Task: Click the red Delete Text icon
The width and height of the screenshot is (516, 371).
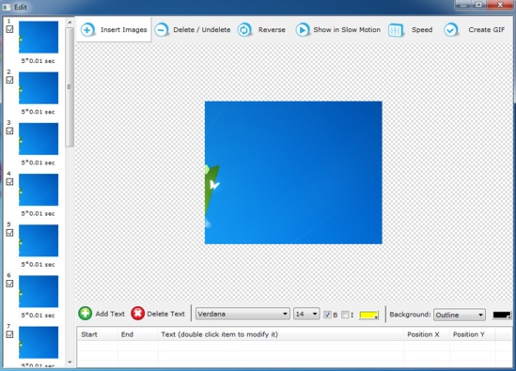Action: click(x=137, y=313)
